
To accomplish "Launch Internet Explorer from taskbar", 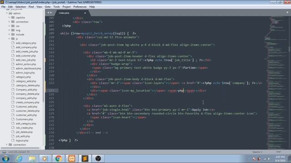I will coord(19,158).
